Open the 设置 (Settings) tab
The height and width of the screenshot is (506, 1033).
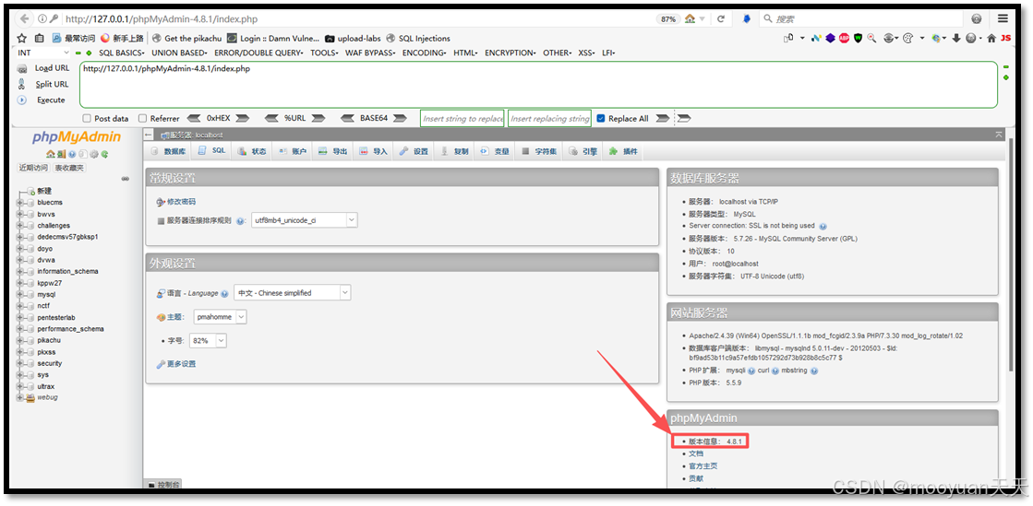(414, 151)
